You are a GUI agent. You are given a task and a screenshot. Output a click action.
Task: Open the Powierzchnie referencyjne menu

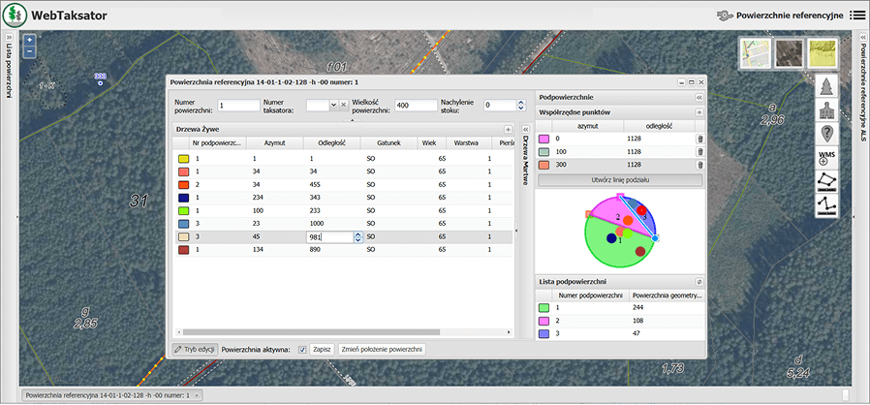(791, 16)
